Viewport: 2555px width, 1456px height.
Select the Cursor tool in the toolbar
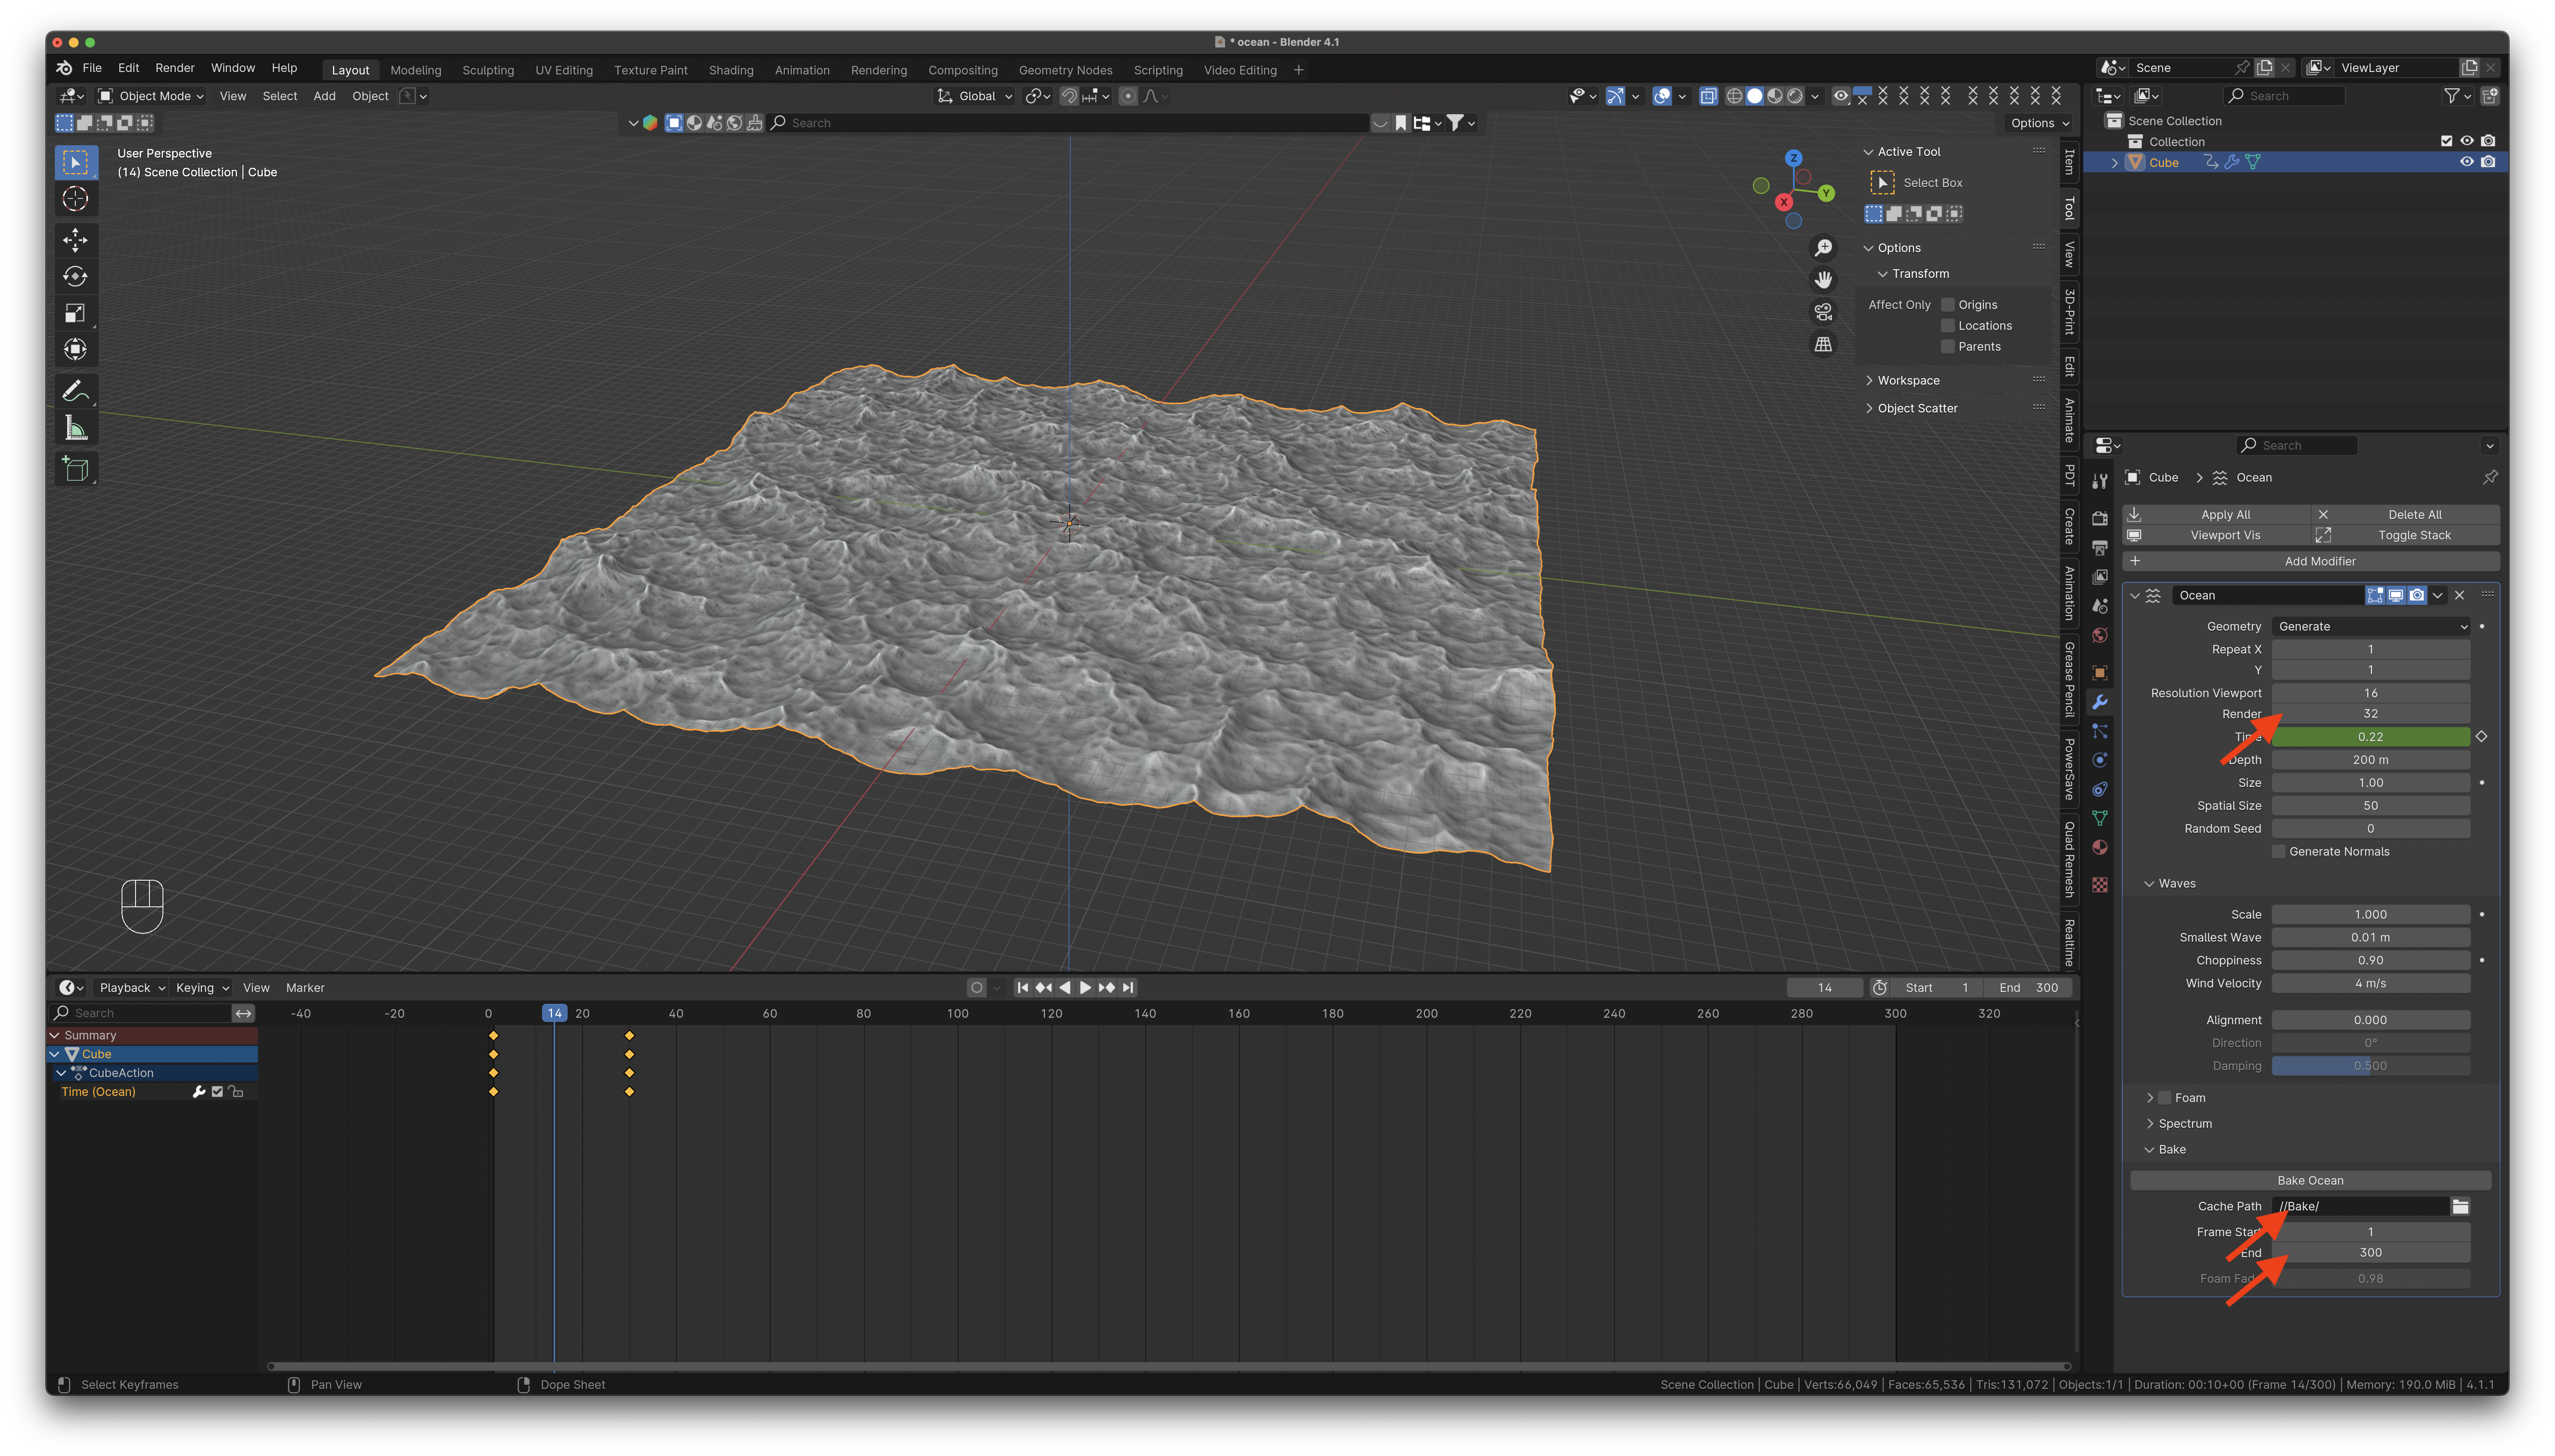coord(75,199)
